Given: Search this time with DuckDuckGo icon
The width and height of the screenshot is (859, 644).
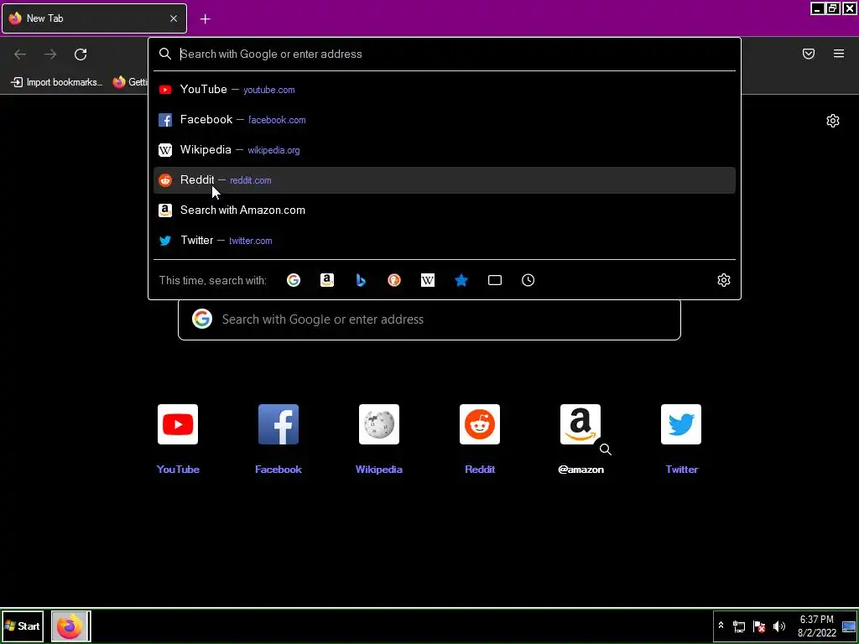Looking at the screenshot, I should pos(394,280).
